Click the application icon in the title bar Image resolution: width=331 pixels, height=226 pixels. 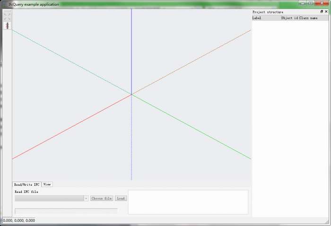click(x=5, y=4)
